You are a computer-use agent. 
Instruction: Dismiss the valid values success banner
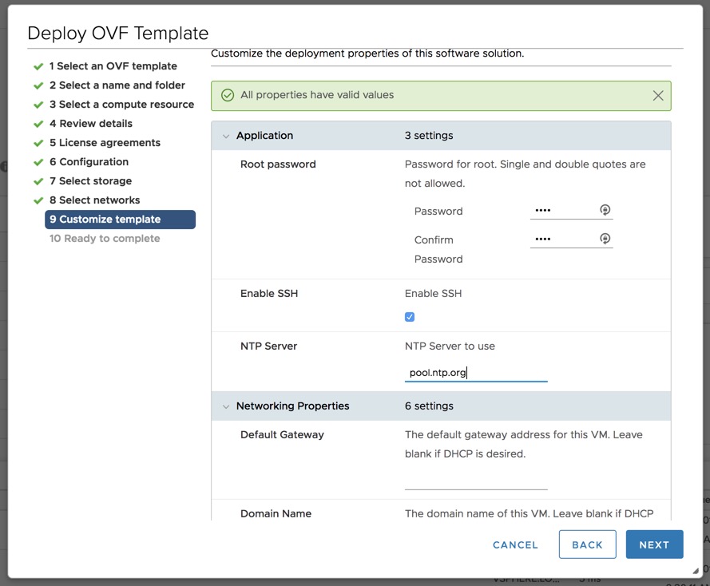click(x=657, y=96)
